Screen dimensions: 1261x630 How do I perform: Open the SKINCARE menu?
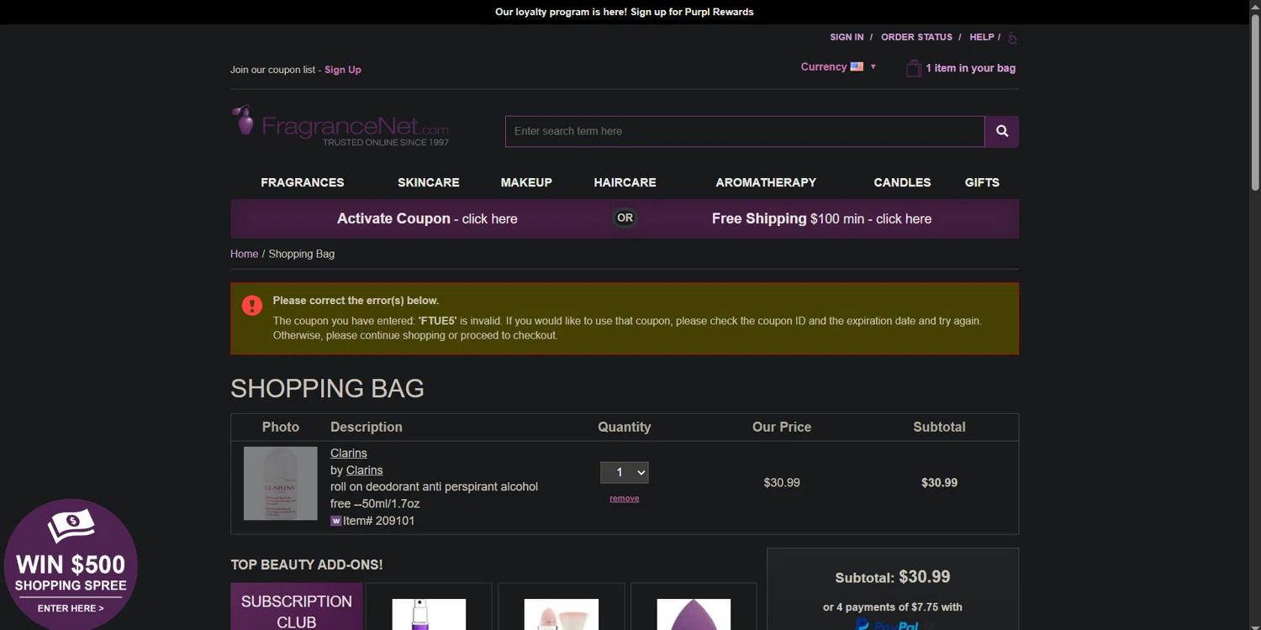(429, 182)
